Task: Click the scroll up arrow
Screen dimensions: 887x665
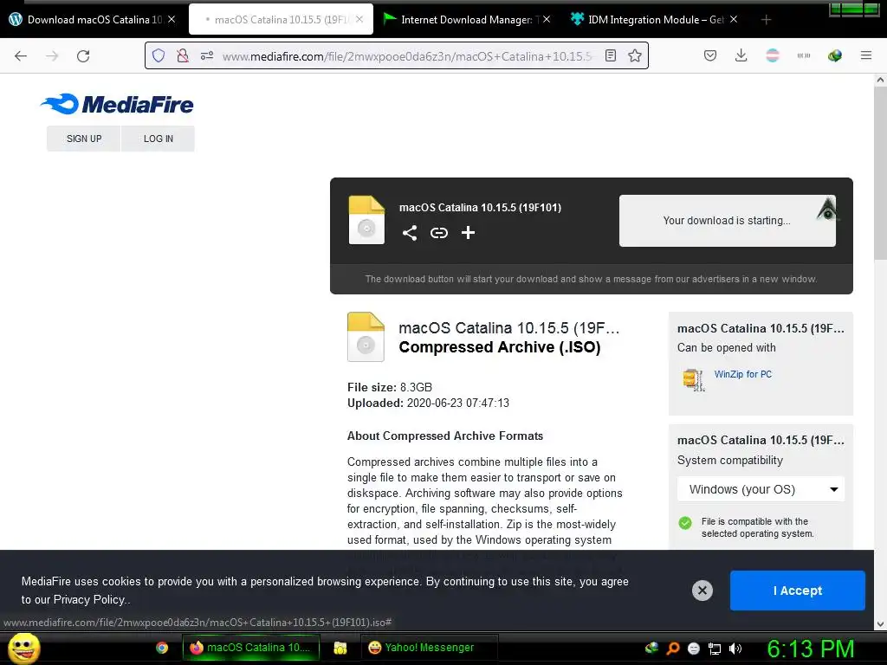Action: pos(880,81)
